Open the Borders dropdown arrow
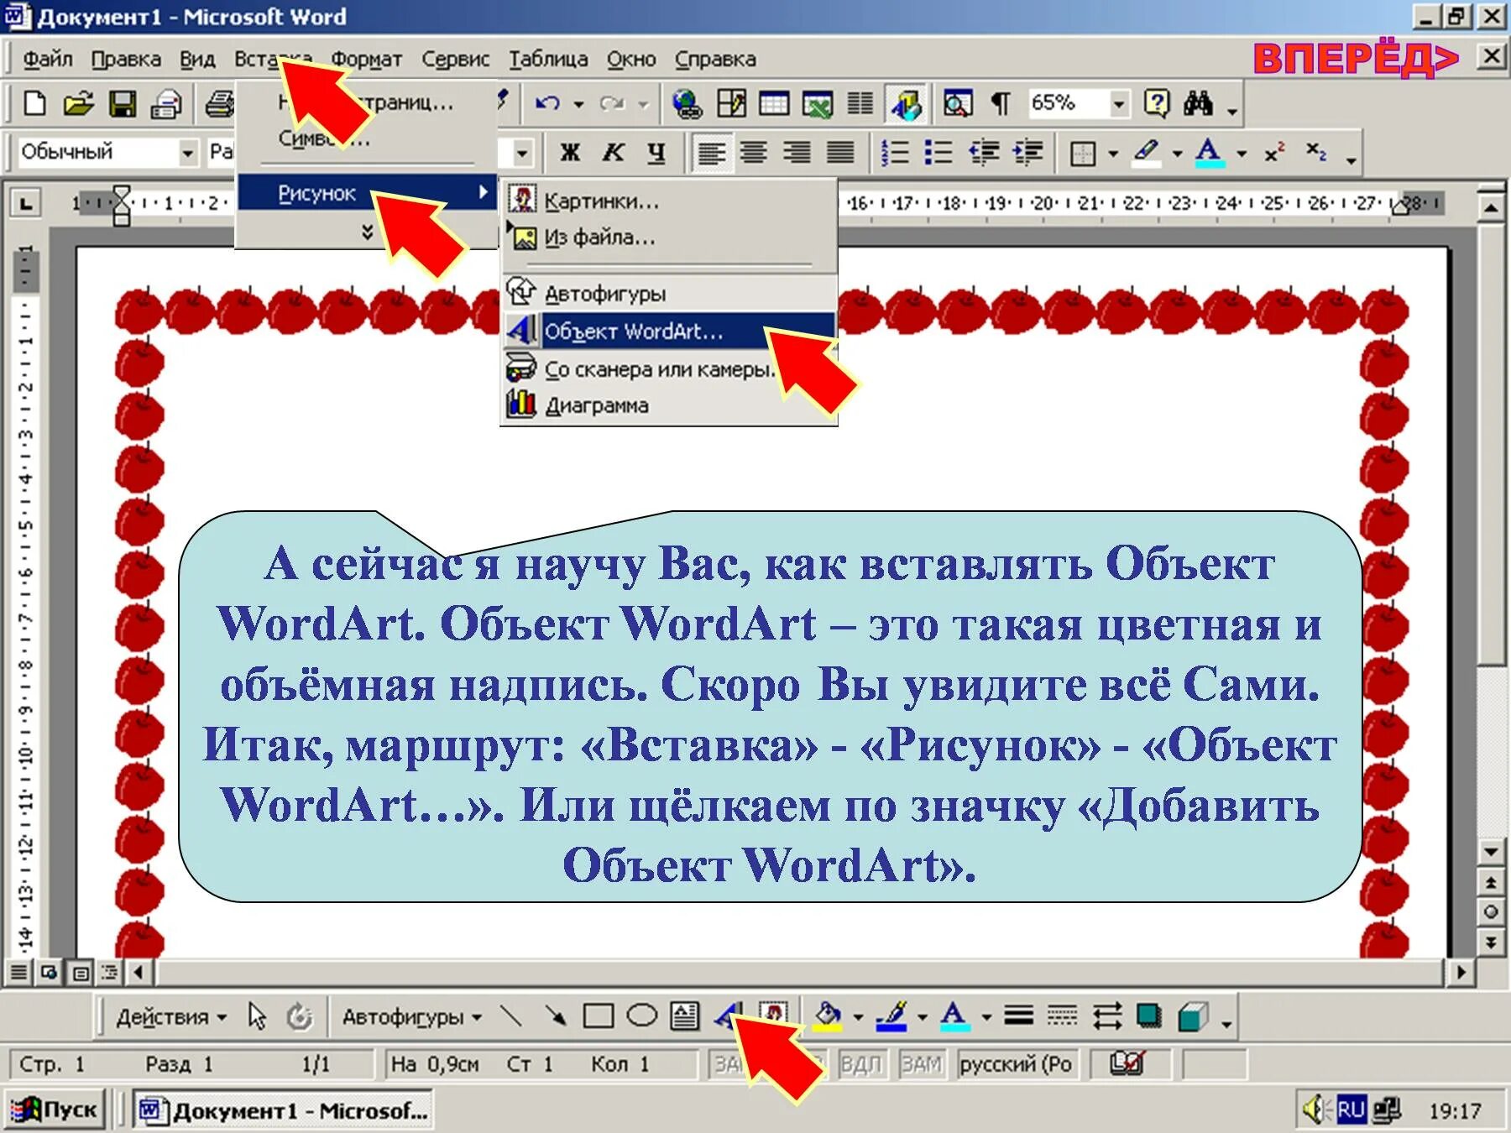 (x=1113, y=154)
